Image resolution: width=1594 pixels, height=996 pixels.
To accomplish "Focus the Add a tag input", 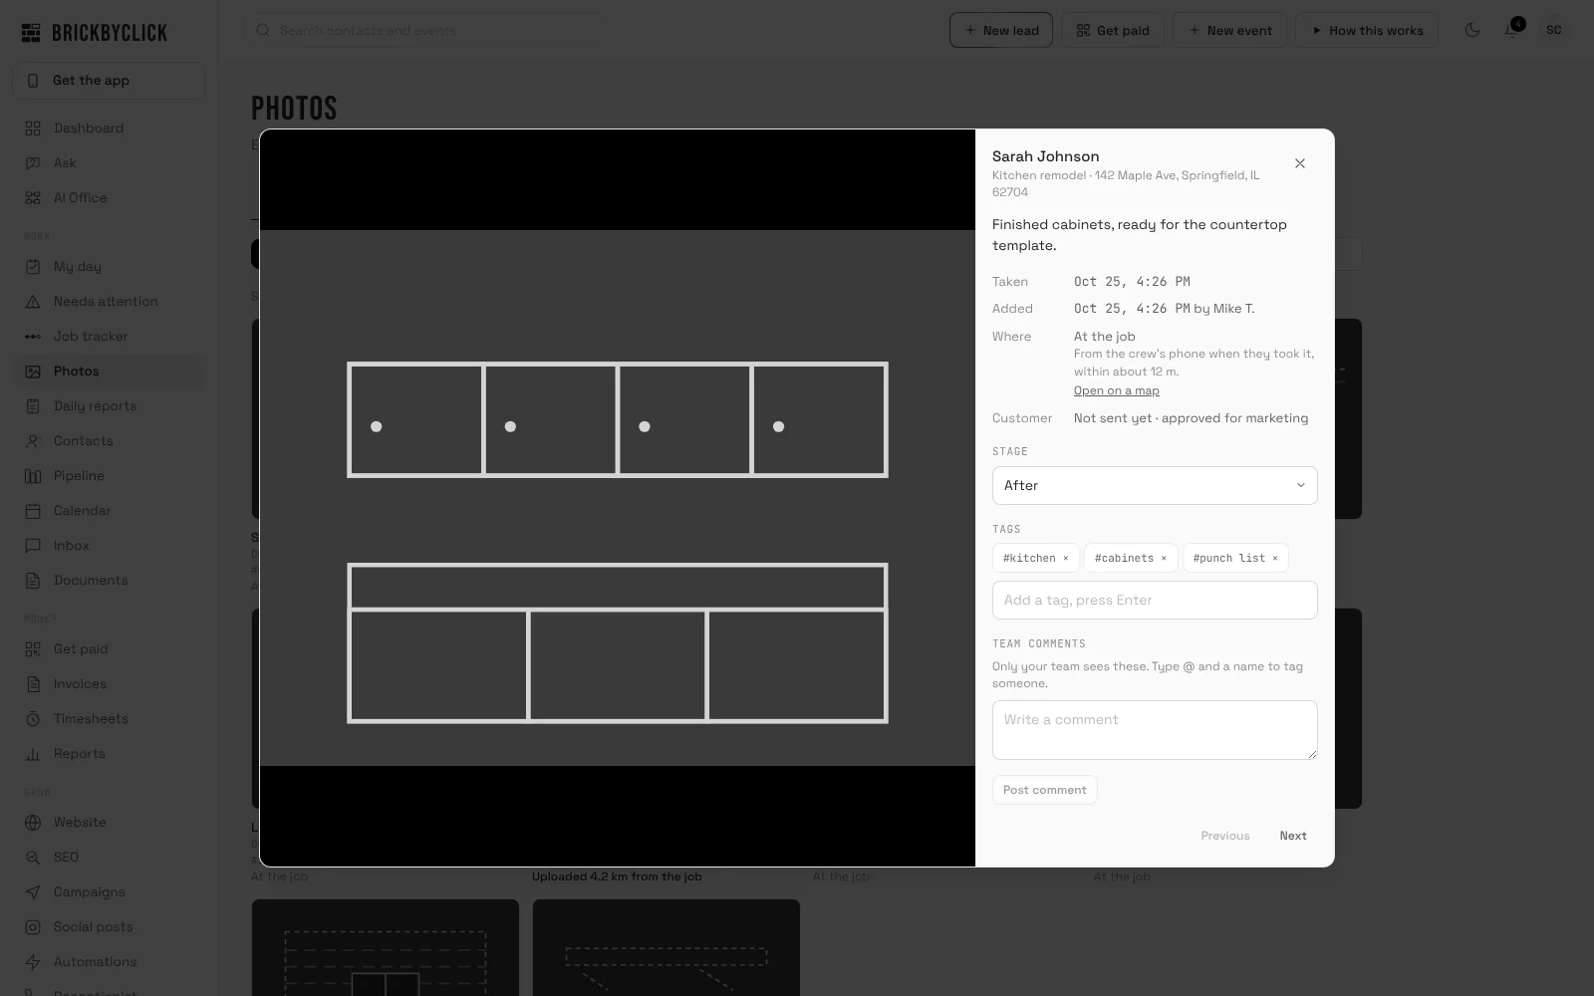I will (1155, 600).
